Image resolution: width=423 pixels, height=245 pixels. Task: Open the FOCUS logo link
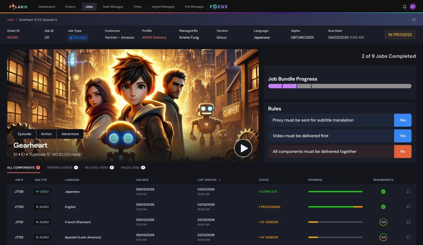pyautogui.click(x=219, y=7)
